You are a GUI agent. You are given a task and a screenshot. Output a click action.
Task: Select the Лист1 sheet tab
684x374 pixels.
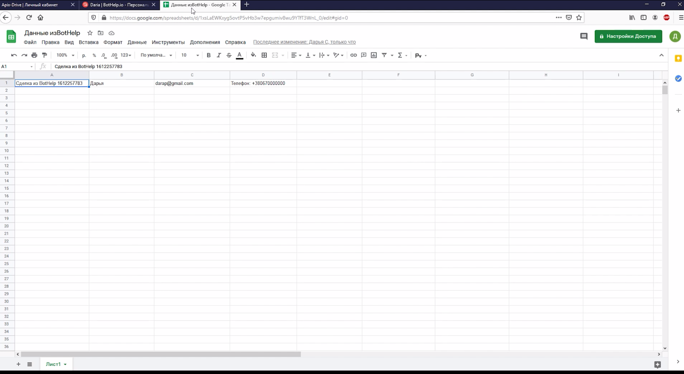point(56,364)
